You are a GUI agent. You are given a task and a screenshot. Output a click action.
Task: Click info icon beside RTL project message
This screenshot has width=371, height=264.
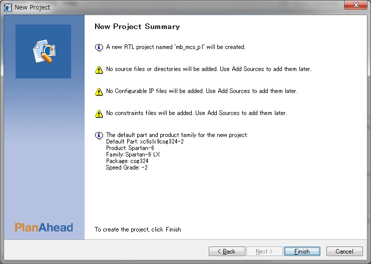coord(99,47)
